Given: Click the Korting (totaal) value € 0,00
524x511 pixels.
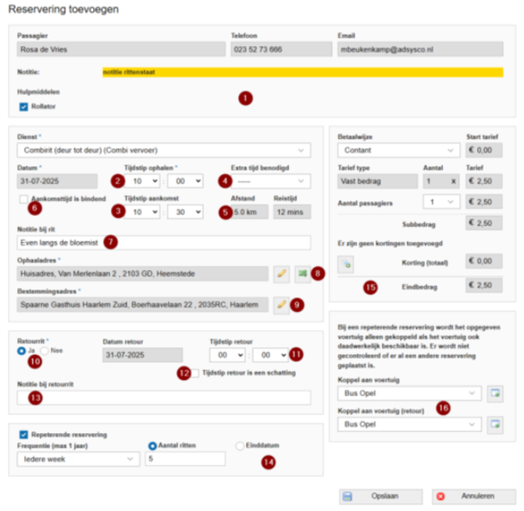Looking at the screenshot, I should (484, 261).
